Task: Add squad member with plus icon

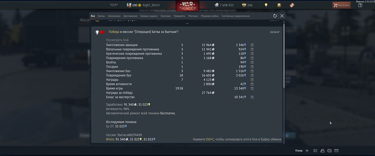Action: click(x=307, y=150)
